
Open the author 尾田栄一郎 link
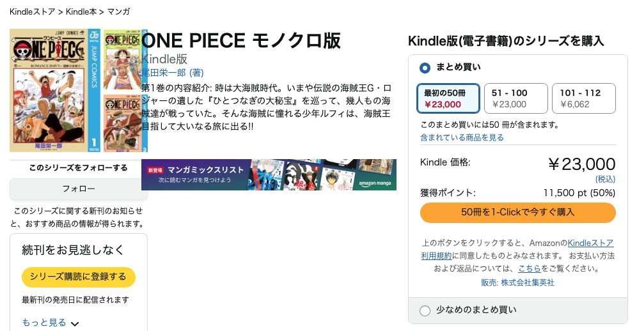click(x=172, y=73)
